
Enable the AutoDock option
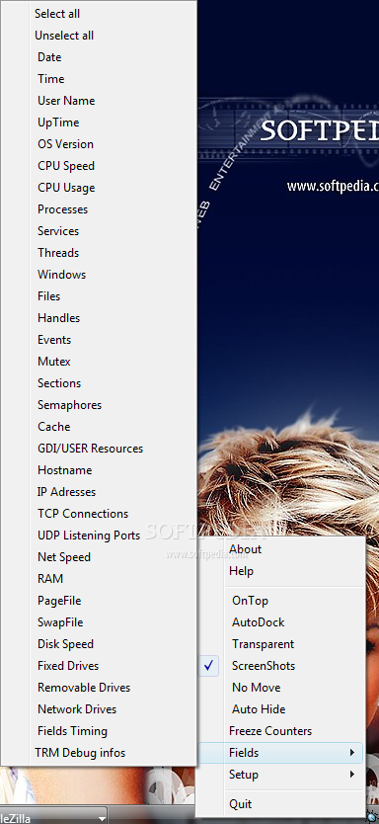(281, 621)
